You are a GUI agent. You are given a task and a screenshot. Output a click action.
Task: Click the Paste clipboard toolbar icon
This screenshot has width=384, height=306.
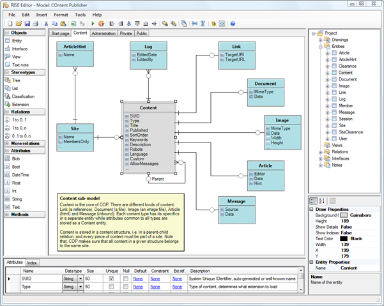63,24
